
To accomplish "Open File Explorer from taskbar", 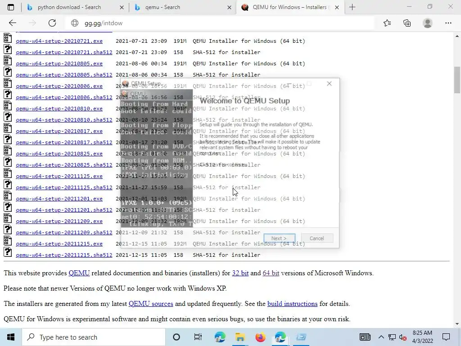I will pyautogui.click(x=240, y=337).
